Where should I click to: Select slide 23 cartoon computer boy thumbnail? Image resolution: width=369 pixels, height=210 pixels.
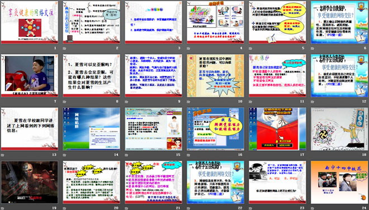[277, 182]
